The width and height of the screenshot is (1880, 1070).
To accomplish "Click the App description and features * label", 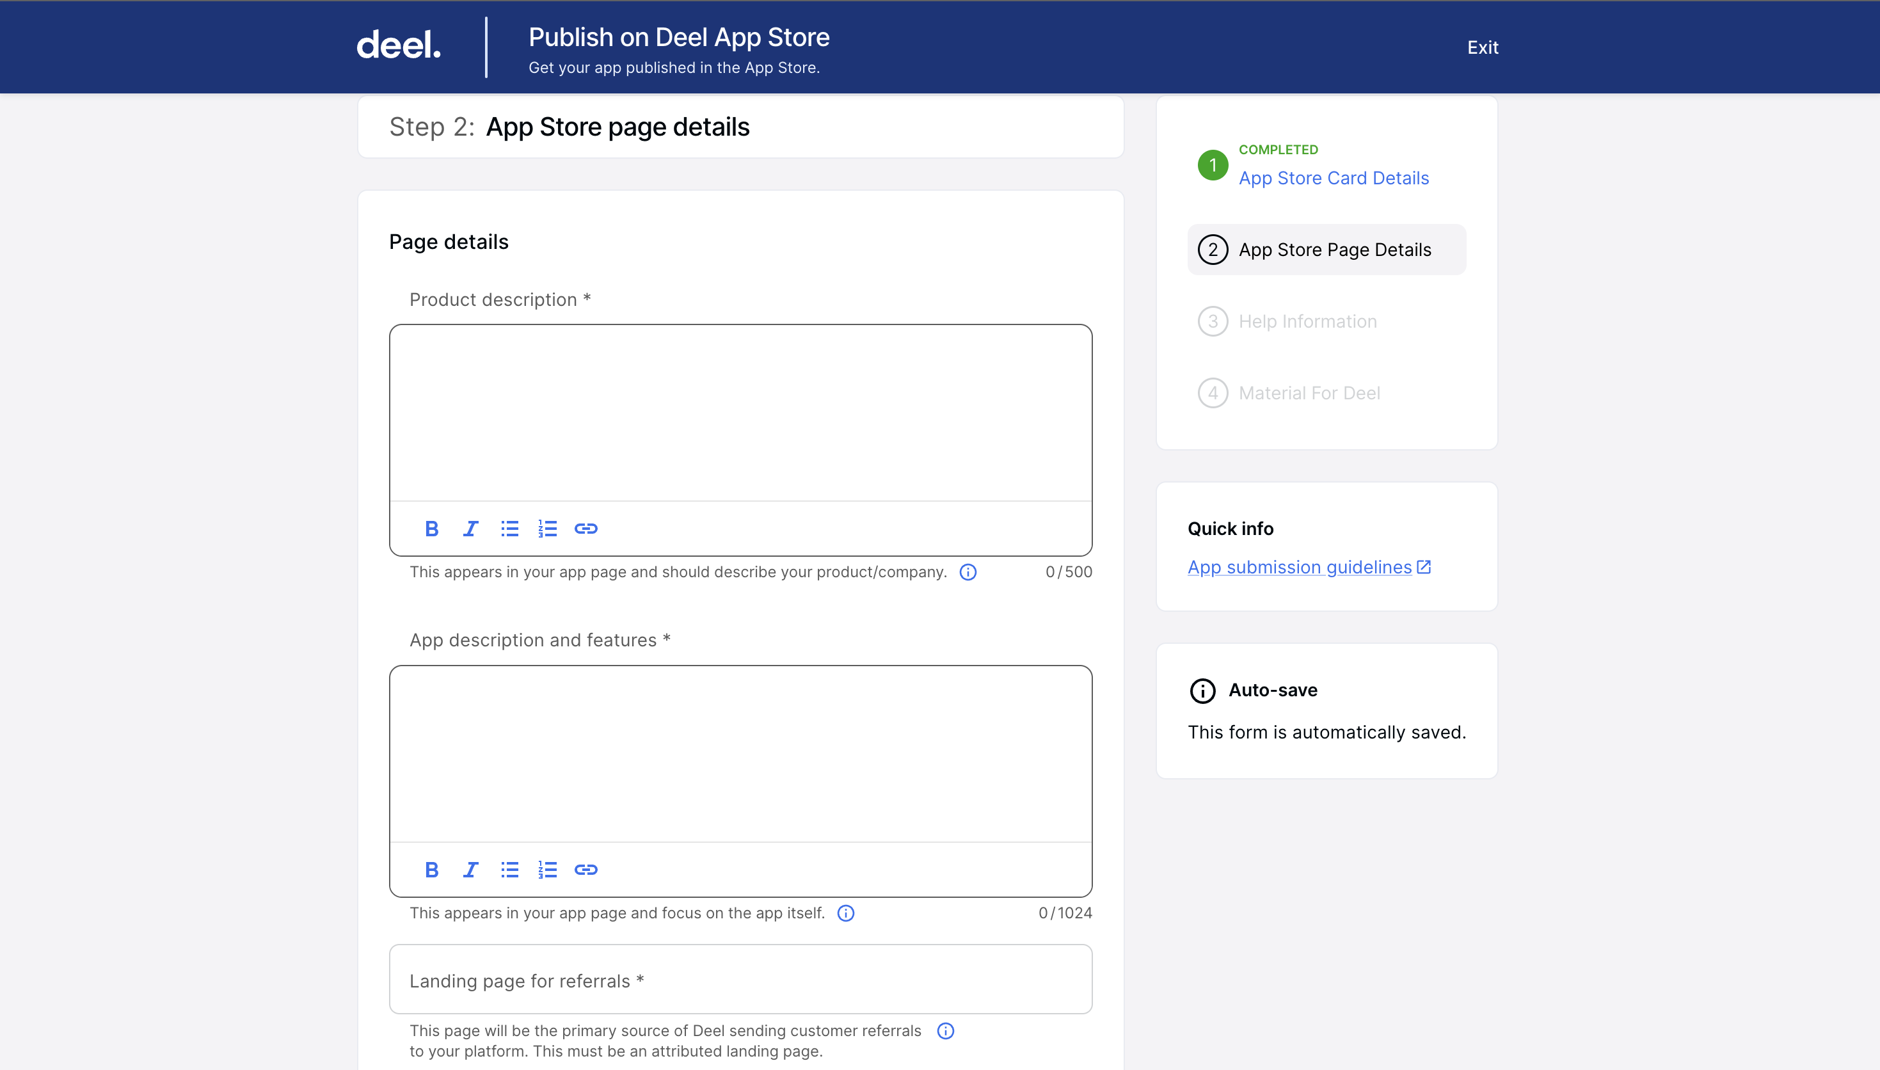I will coord(540,640).
